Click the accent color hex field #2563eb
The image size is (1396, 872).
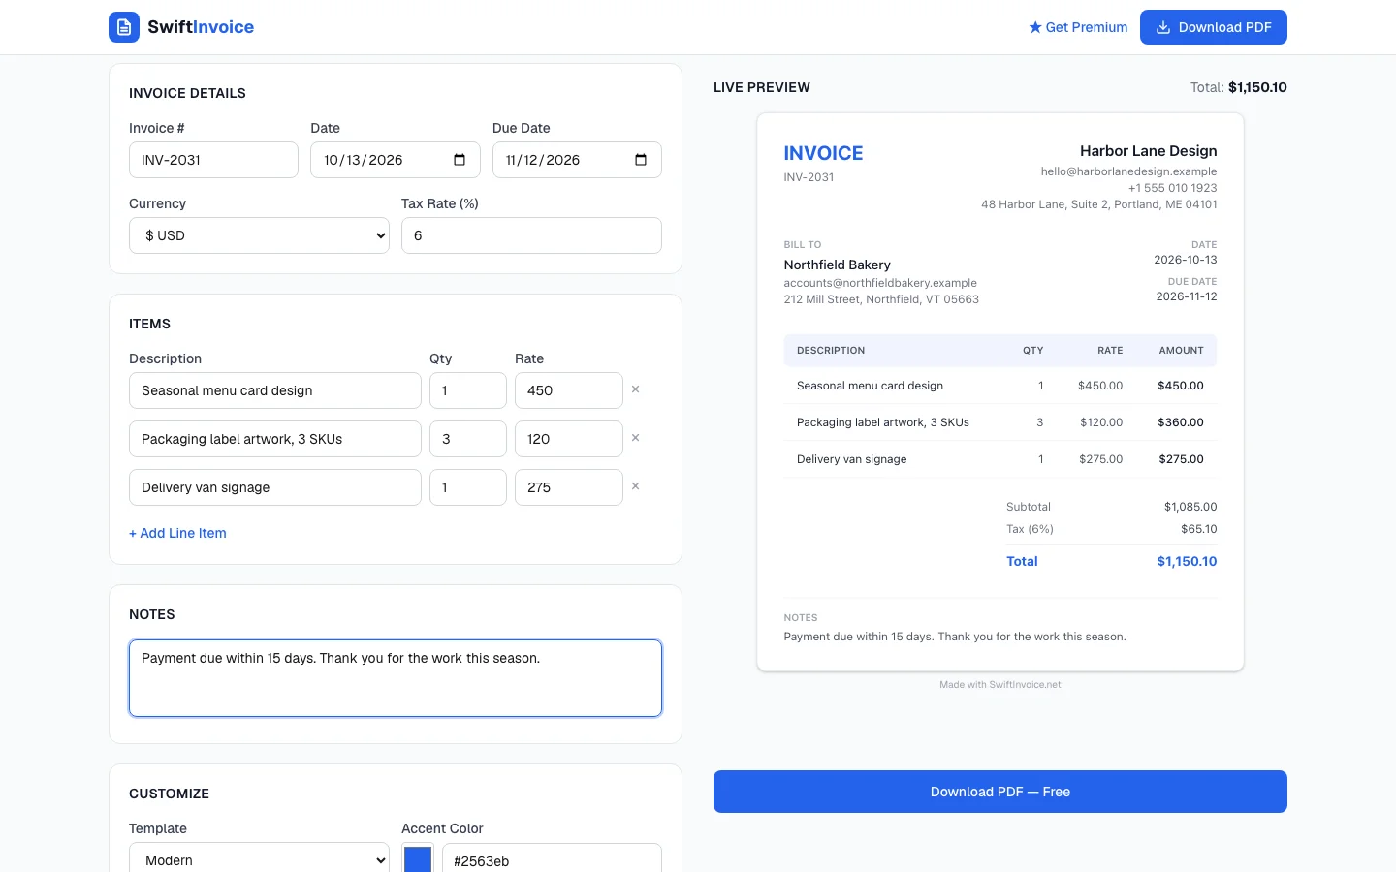click(552, 859)
